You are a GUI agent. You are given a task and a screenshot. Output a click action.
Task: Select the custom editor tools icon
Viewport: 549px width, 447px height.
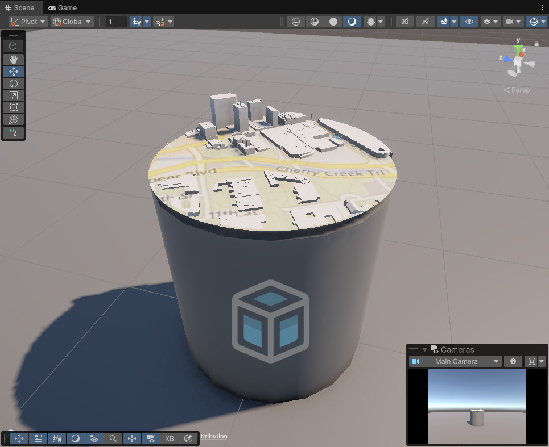pyautogui.click(x=13, y=133)
